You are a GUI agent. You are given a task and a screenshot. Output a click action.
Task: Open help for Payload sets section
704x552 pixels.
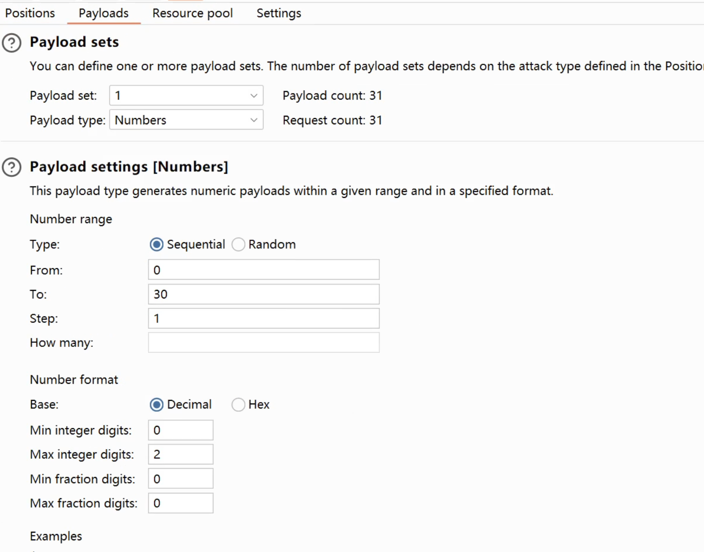(x=12, y=43)
